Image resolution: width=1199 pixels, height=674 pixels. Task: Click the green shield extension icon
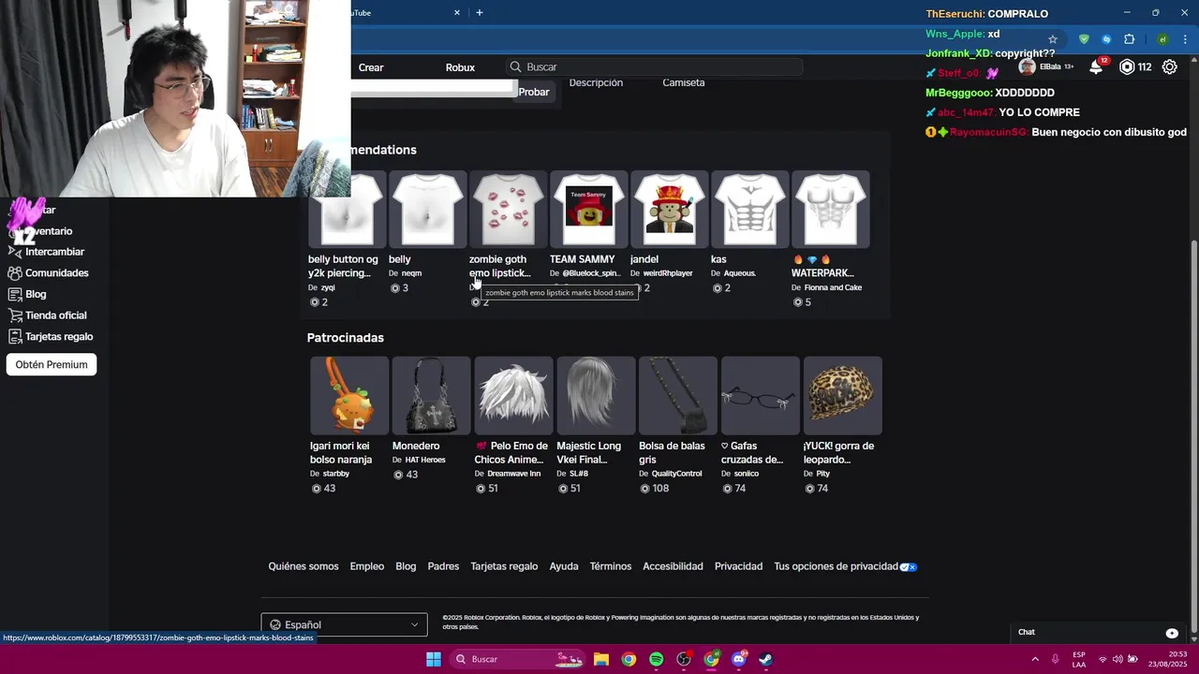pyautogui.click(x=1084, y=39)
